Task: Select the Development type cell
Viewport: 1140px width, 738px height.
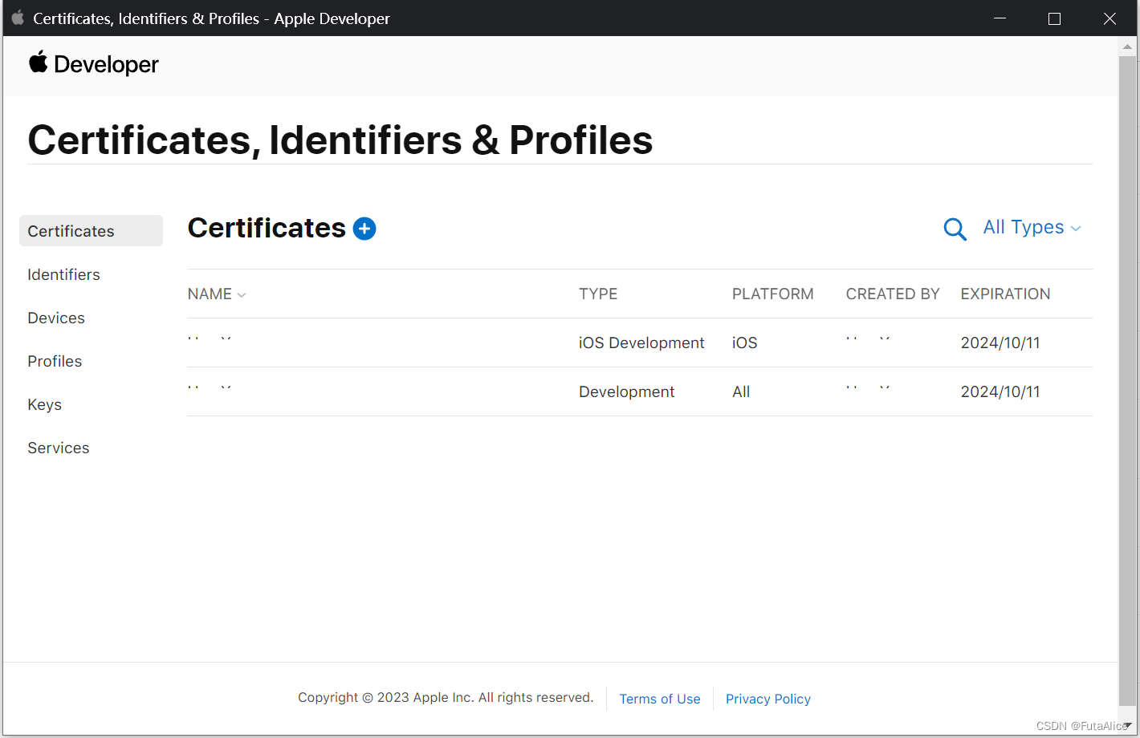Action: (x=627, y=391)
